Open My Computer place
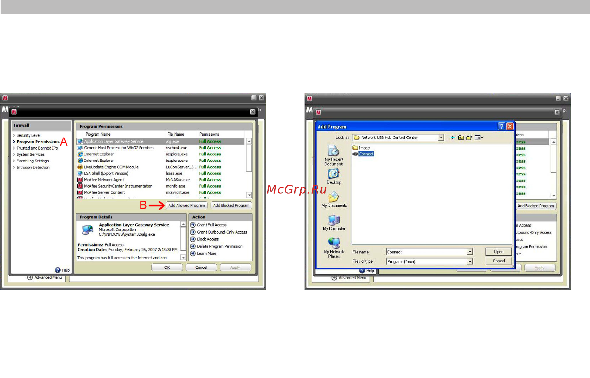 point(334,223)
